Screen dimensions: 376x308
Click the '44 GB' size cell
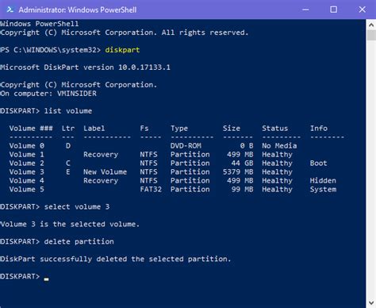pos(242,164)
